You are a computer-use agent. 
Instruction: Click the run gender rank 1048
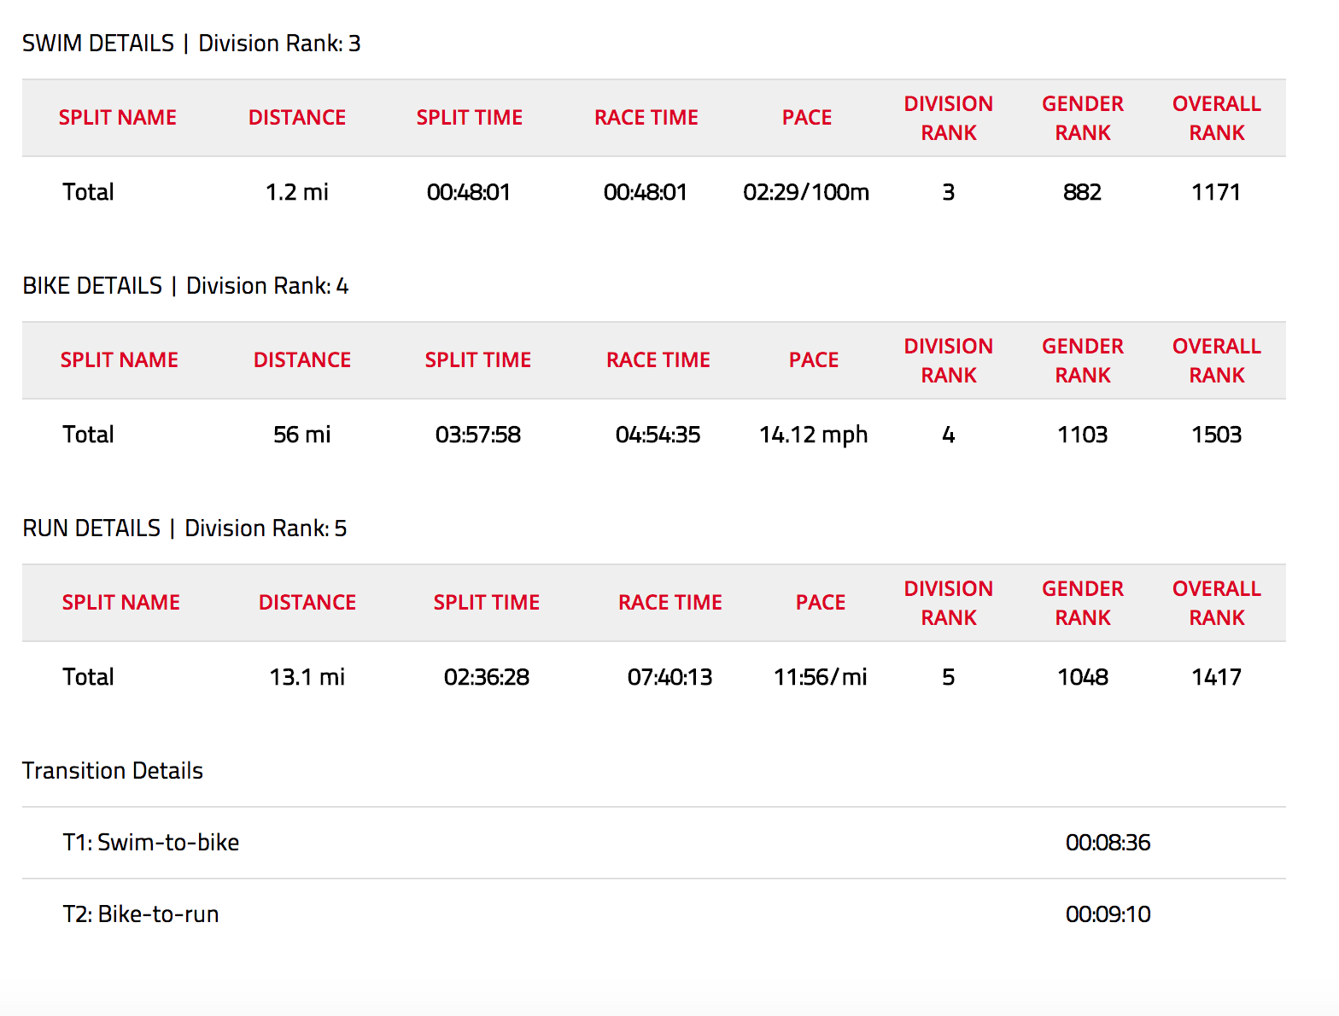(1082, 677)
